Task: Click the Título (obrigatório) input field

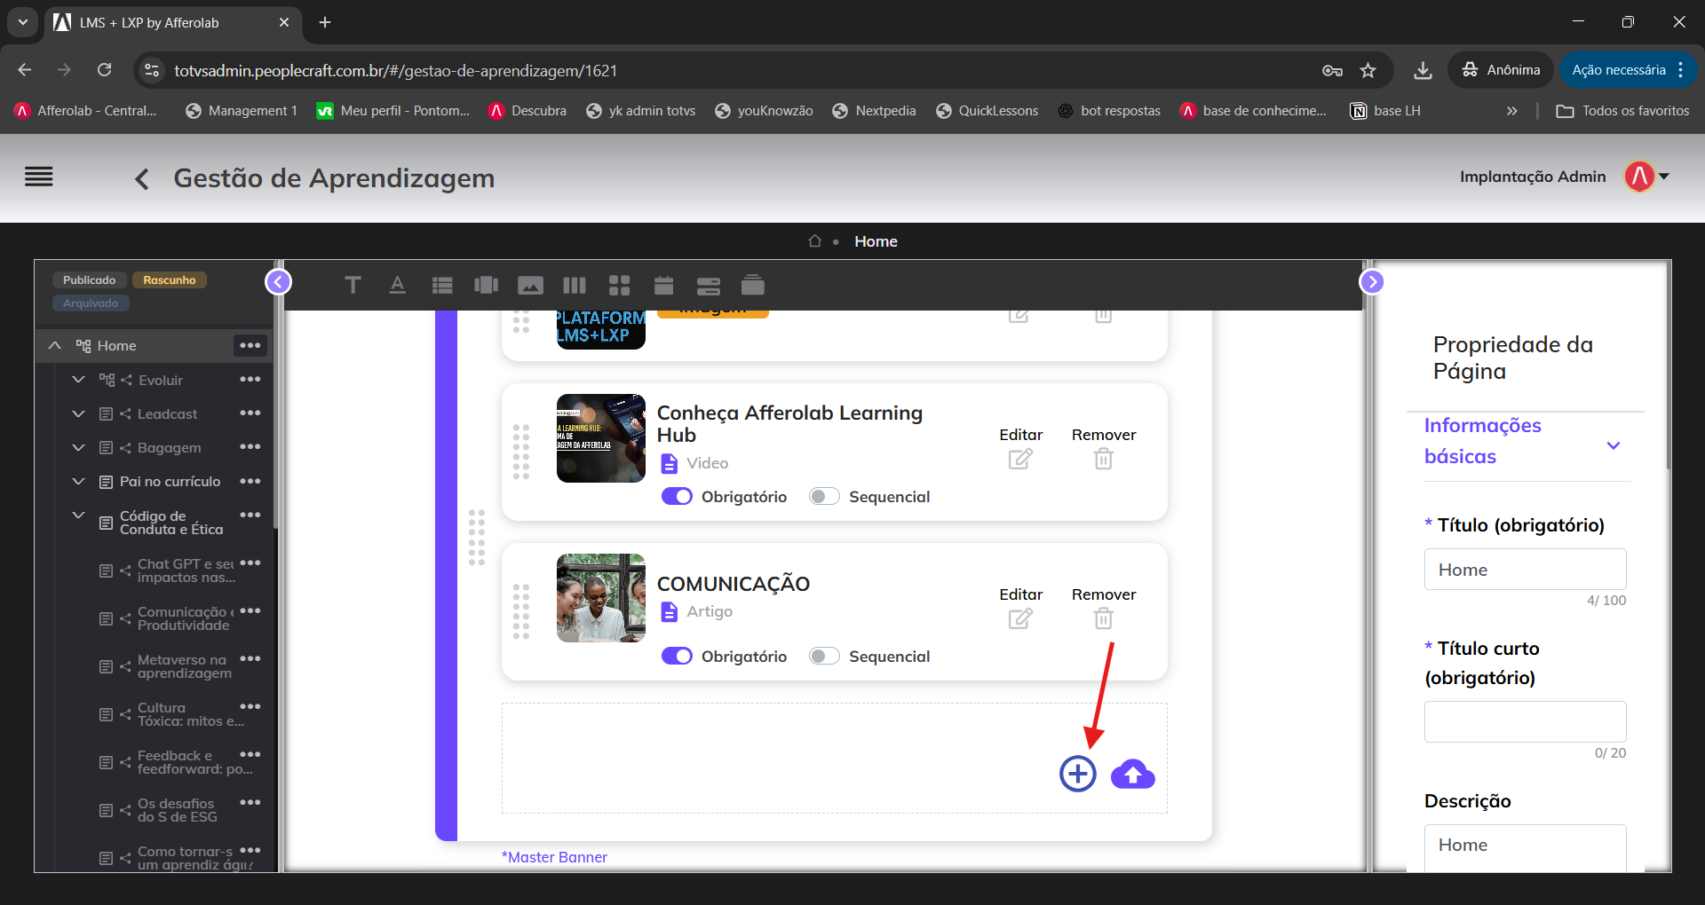Action: pos(1525,569)
